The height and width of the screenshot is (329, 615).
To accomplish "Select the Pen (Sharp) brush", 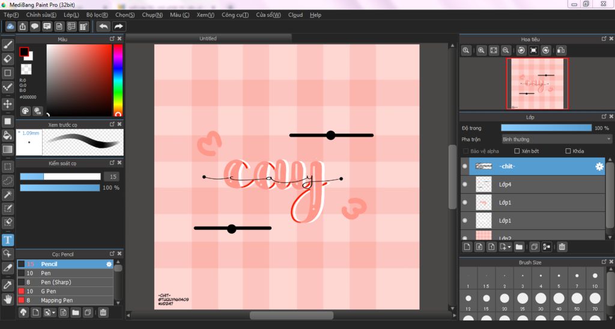I will 65,282.
